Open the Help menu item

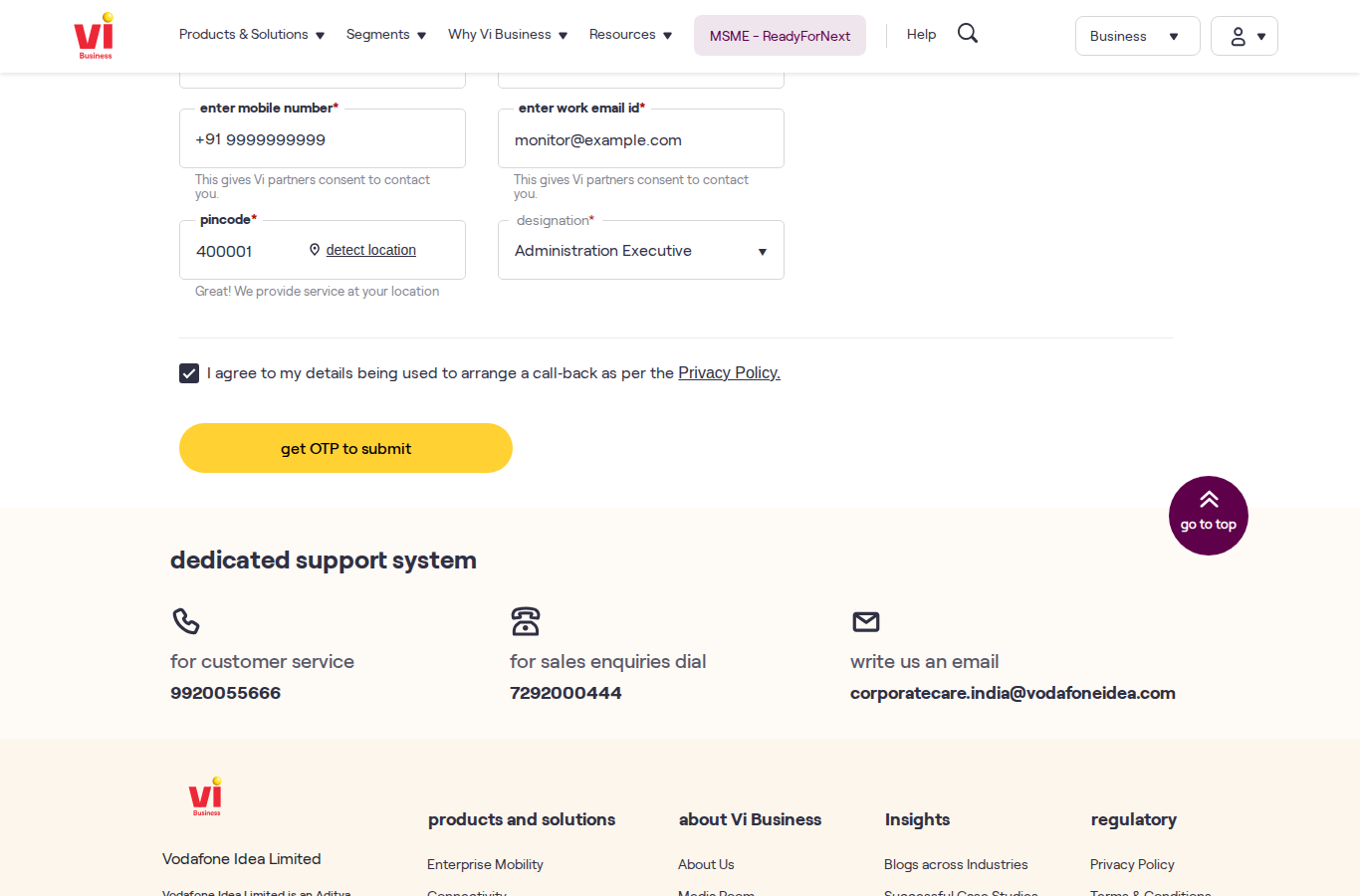click(921, 35)
